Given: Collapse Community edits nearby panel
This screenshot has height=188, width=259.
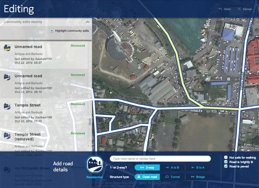Looking at the screenshot, I should pos(88,22).
